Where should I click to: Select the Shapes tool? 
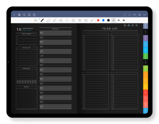61,20
